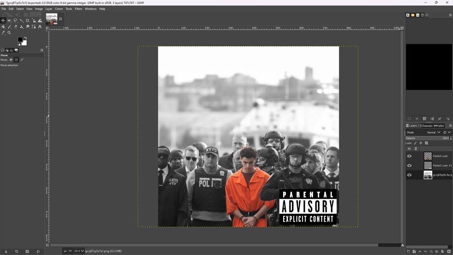This screenshot has height=255, width=453.
Task: Switch to the Channels tab
Action: pyautogui.click(x=425, y=125)
